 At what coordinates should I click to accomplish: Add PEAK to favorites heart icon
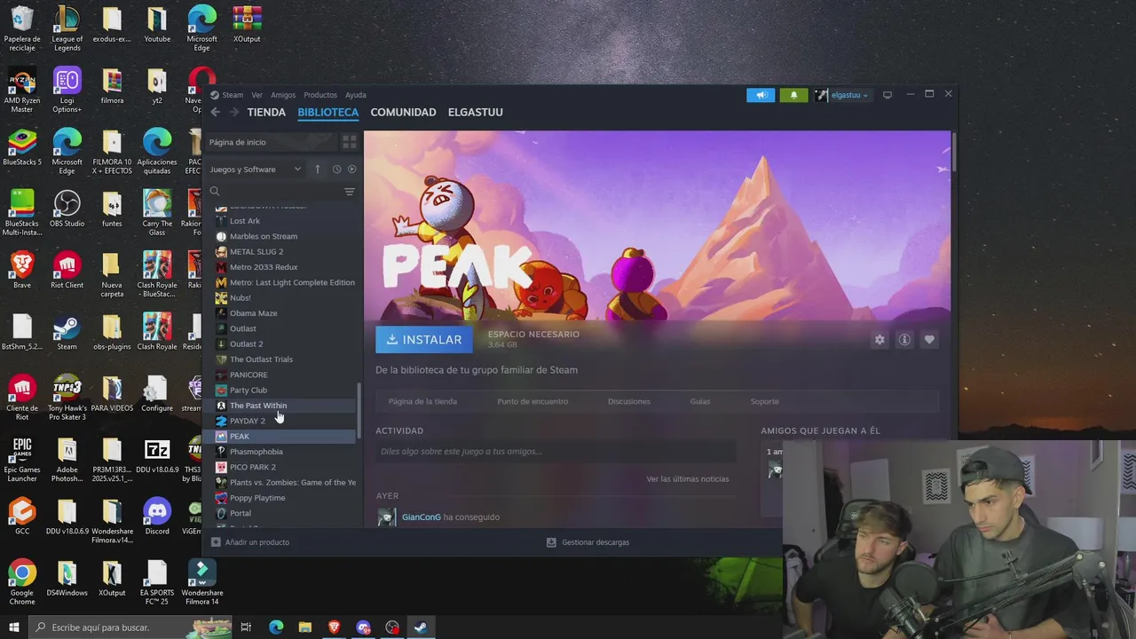pyautogui.click(x=929, y=340)
